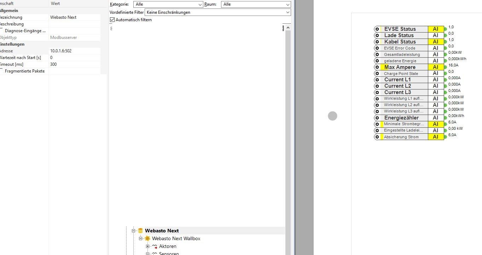Select the Aktoren tree item
482x255 pixels.
point(168,247)
